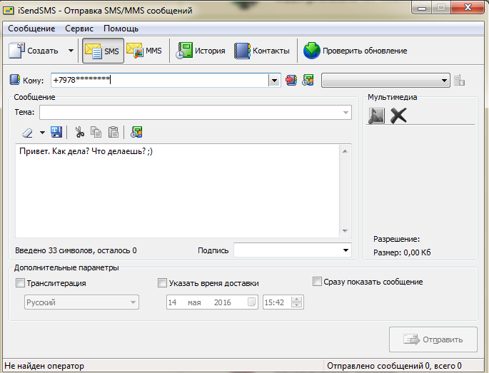The height and width of the screenshot is (373, 489).
Task: Tick Сразу показать сообщение checkbox
Action: pos(317,282)
